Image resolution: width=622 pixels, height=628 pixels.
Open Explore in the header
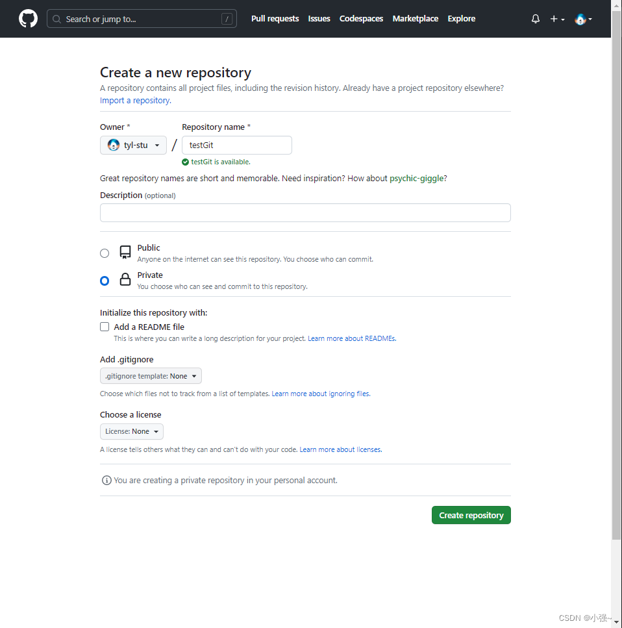coord(461,19)
